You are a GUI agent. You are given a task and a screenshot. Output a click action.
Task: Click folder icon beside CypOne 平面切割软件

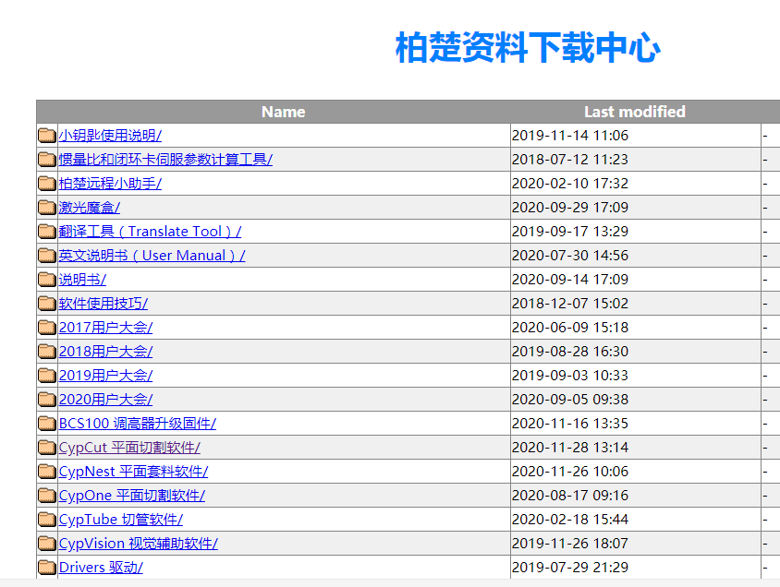(x=47, y=495)
